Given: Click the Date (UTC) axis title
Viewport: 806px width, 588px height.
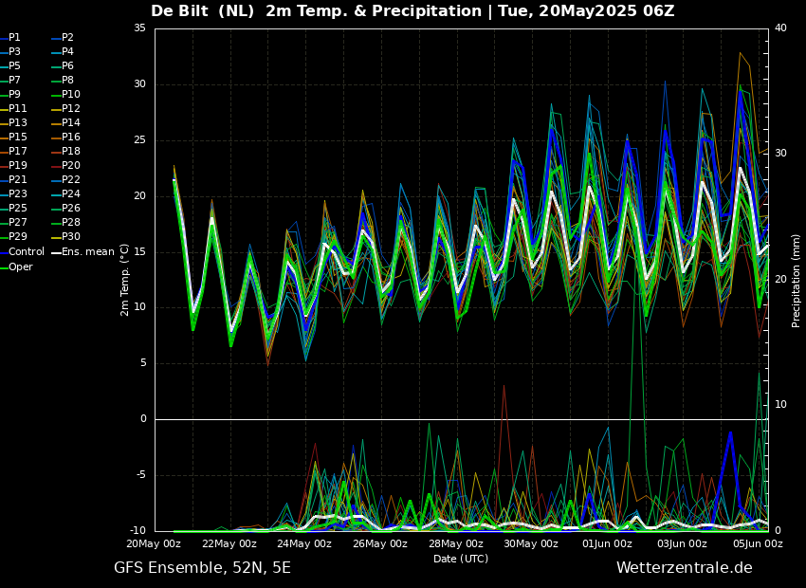Looking at the screenshot, I should (x=461, y=559).
